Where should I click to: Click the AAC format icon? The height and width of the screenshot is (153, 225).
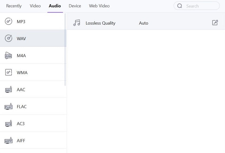(9, 90)
